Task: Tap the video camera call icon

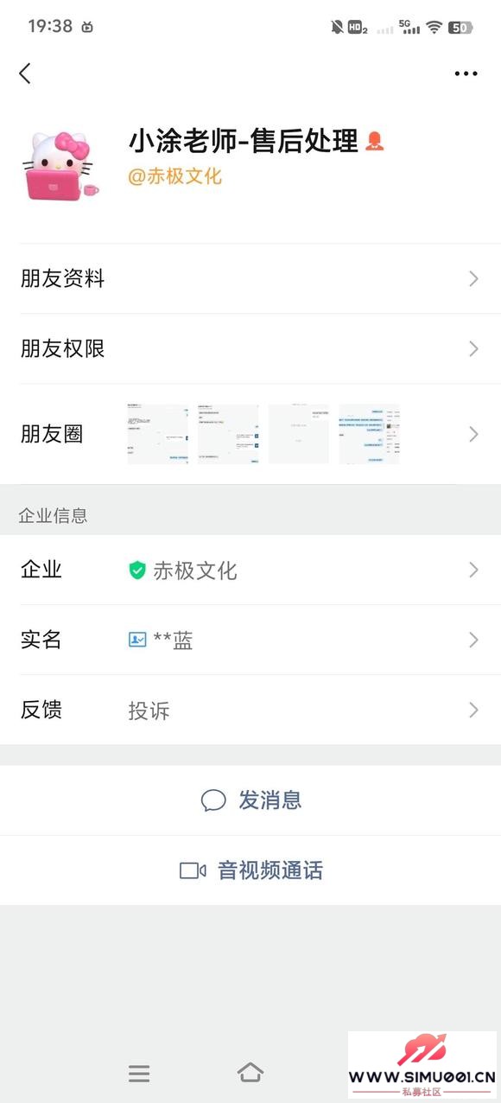Action: point(193,870)
